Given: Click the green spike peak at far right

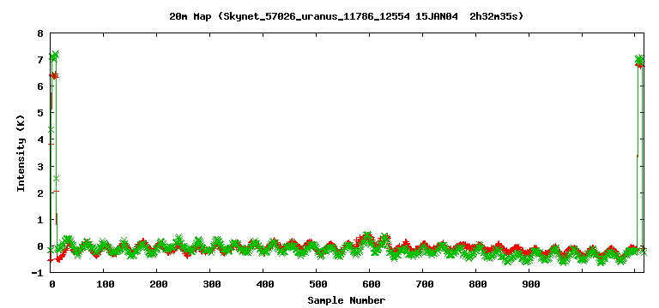Looking at the screenshot, I should coord(639,60).
